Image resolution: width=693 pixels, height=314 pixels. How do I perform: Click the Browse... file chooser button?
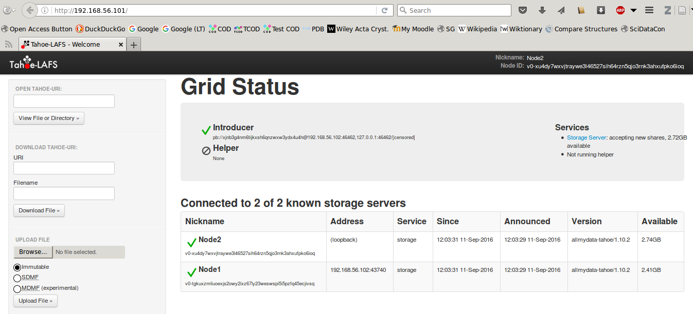(x=33, y=252)
